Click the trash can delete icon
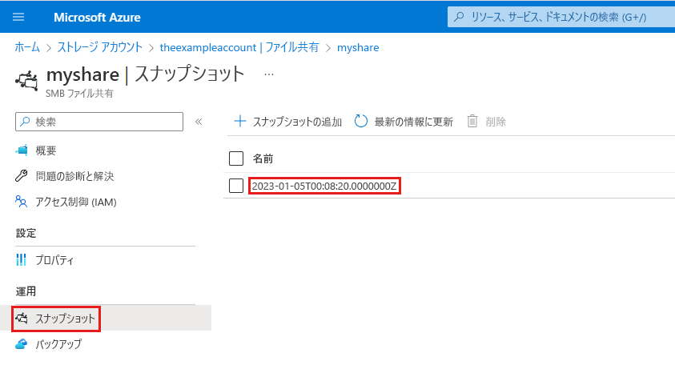Image resolution: width=675 pixels, height=369 pixels. (472, 122)
